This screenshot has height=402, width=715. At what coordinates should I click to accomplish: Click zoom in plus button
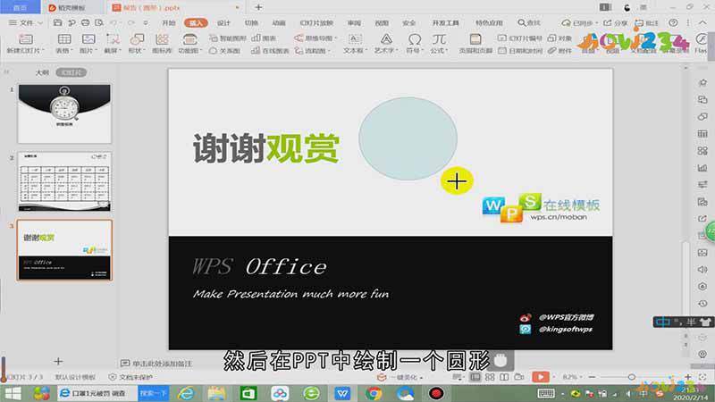coord(687,377)
